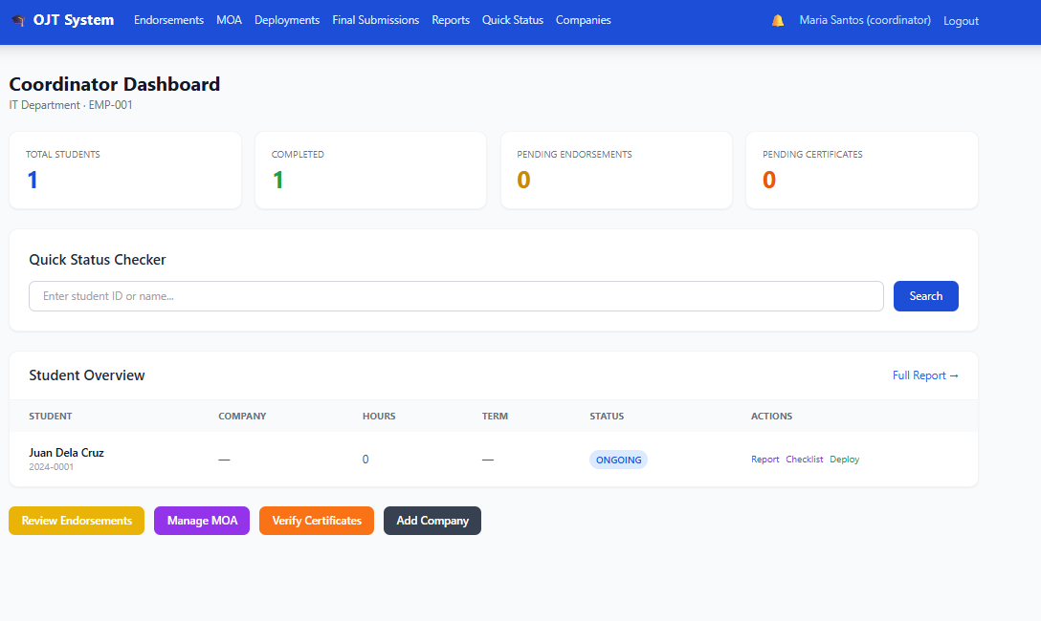
Task: Open the Endorsements menu item
Action: (x=168, y=20)
